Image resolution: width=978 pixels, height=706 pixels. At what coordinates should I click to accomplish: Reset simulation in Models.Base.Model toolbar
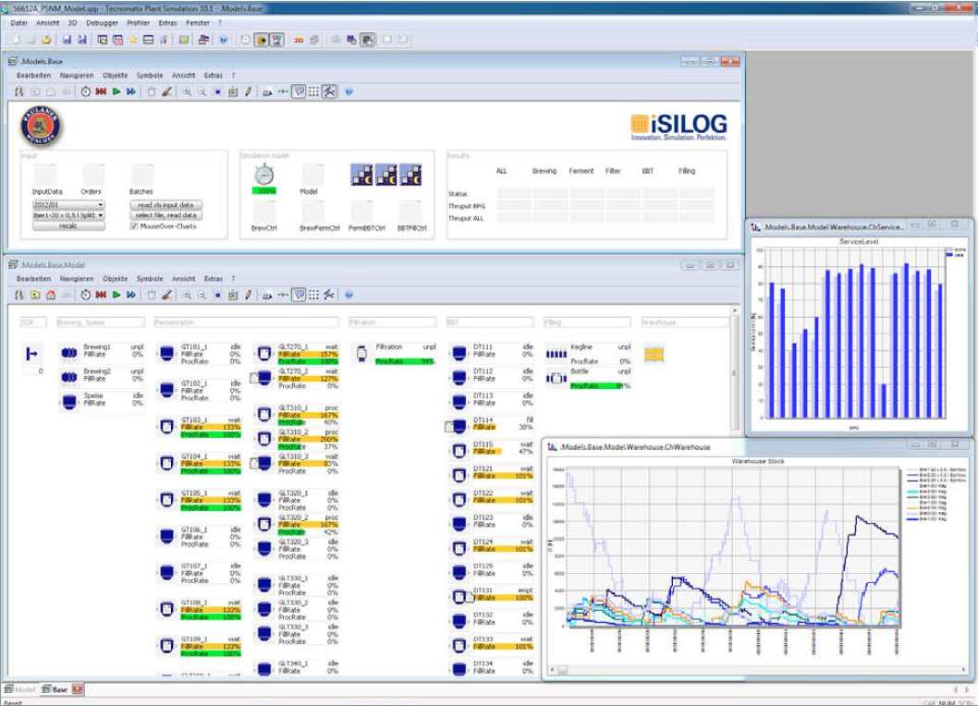(x=101, y=295)
